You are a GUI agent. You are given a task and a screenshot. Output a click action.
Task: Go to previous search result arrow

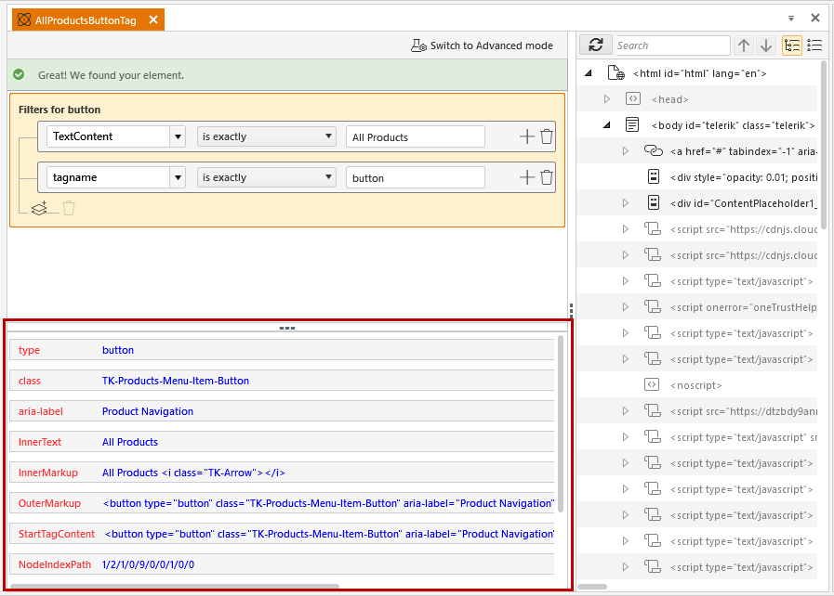click(744, 45)
